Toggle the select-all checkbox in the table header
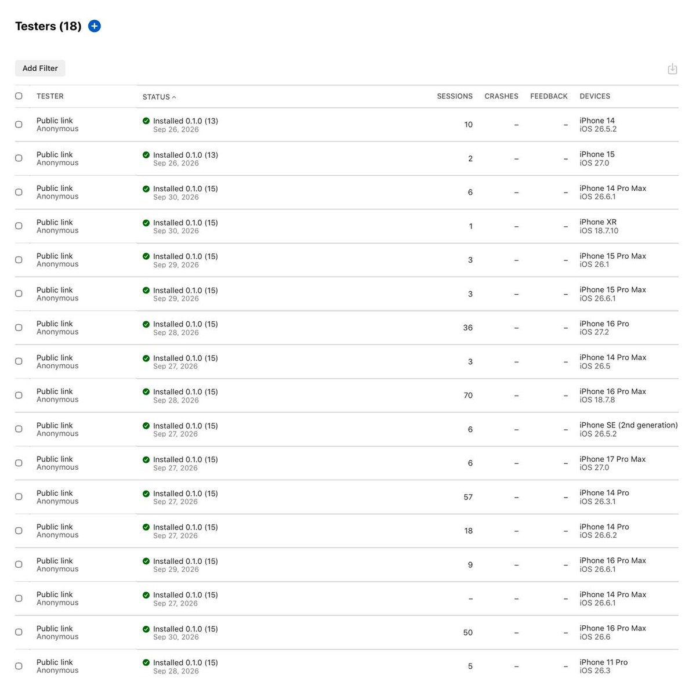 pyautogui.click(x=19, y=96)
